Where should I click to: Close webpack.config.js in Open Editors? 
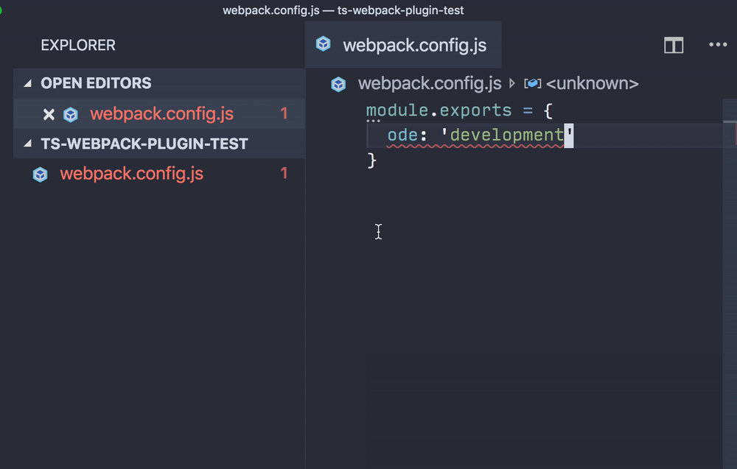pyautogui.click(x=49, y=114)
